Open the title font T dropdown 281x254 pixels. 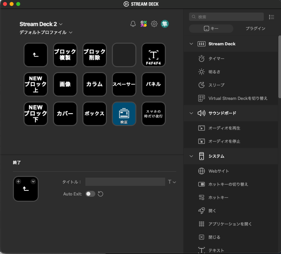point(172,182)
